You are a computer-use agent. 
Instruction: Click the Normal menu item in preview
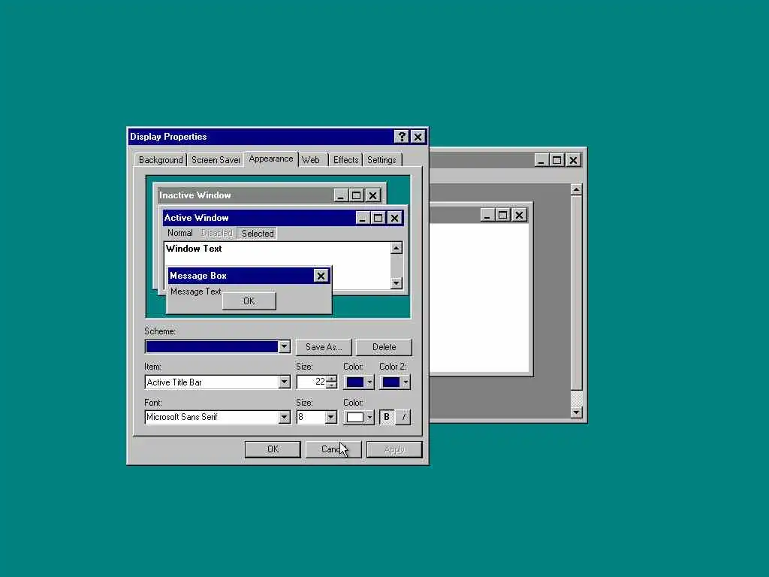180,233
